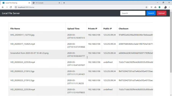Image resolution: width=172 pixels, height=96 pixels.
Task: Focus the Search input field
Action: [x=133, y=13]
